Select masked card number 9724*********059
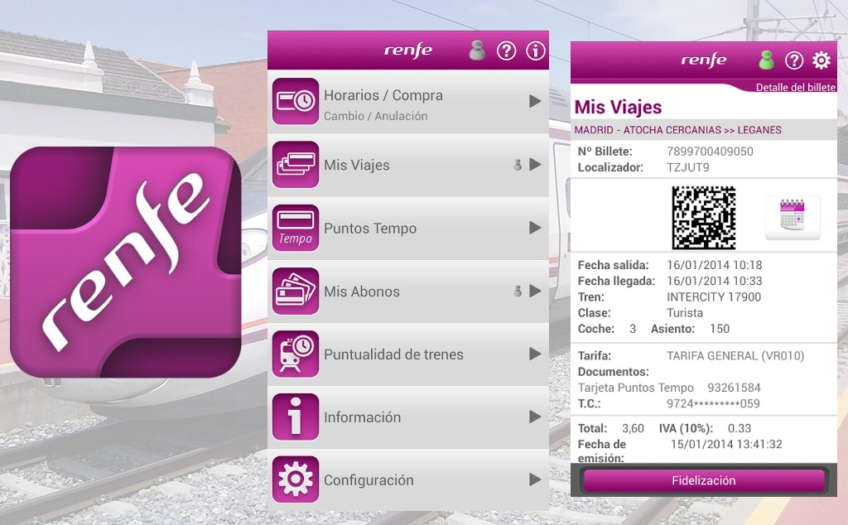848x525 pixels. [x=713, y=403]
